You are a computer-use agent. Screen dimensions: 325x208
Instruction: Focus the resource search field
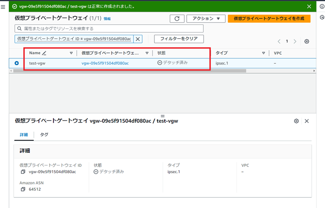pos(108,29)
